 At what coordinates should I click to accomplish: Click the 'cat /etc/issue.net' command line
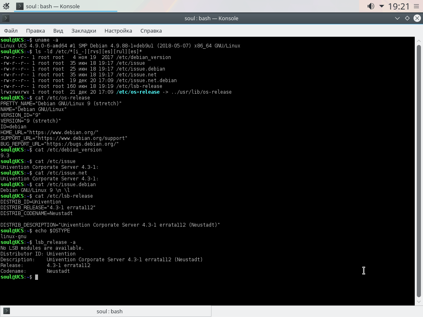(x=44, y=173)
